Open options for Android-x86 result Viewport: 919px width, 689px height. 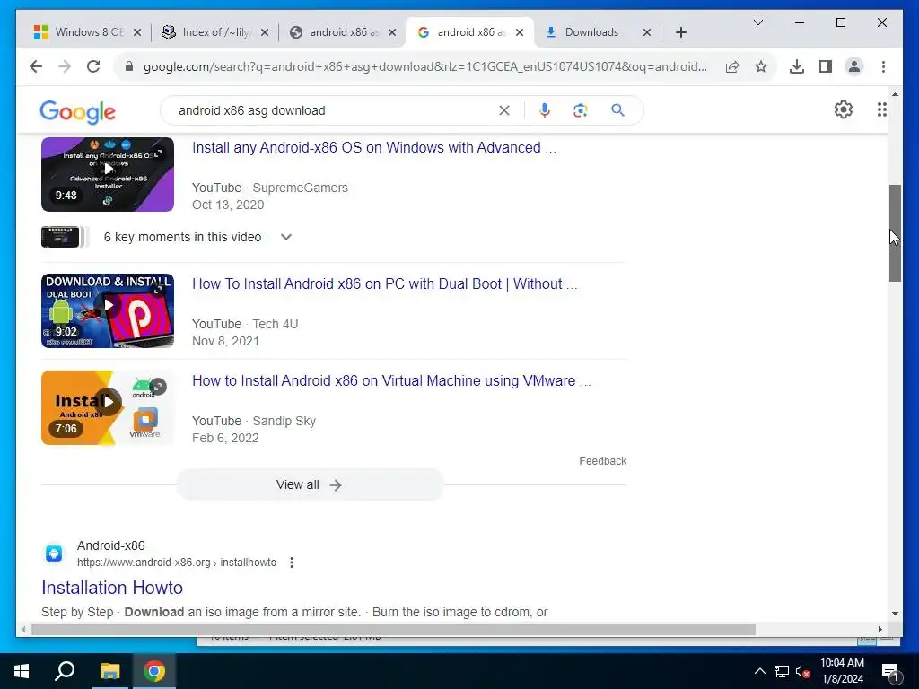pos(292,563)
